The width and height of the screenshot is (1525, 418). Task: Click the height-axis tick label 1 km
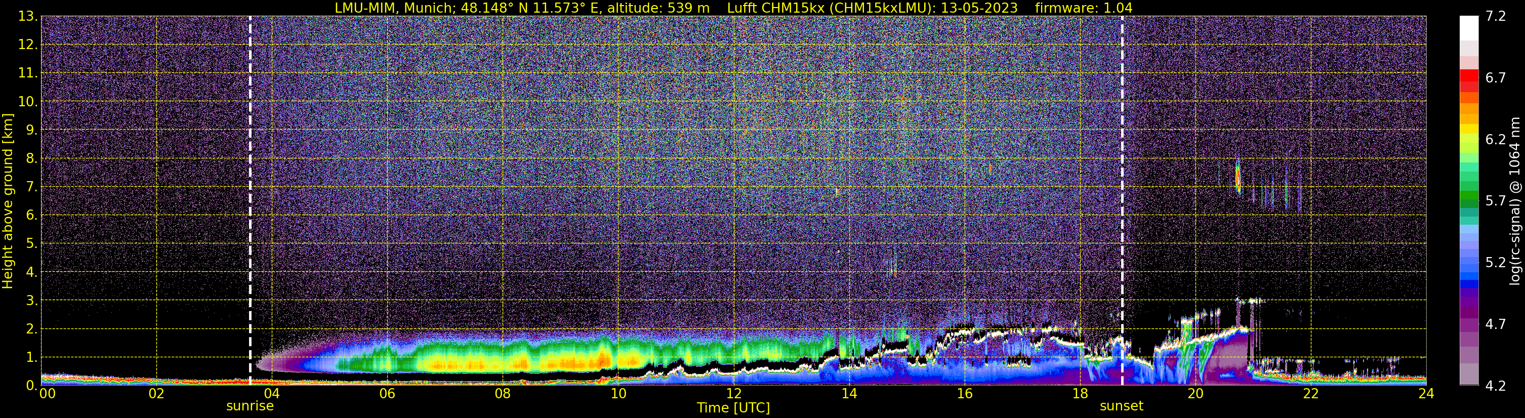click(32, 358)
